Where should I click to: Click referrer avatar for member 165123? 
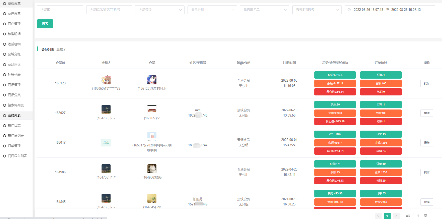click(106, 80)
